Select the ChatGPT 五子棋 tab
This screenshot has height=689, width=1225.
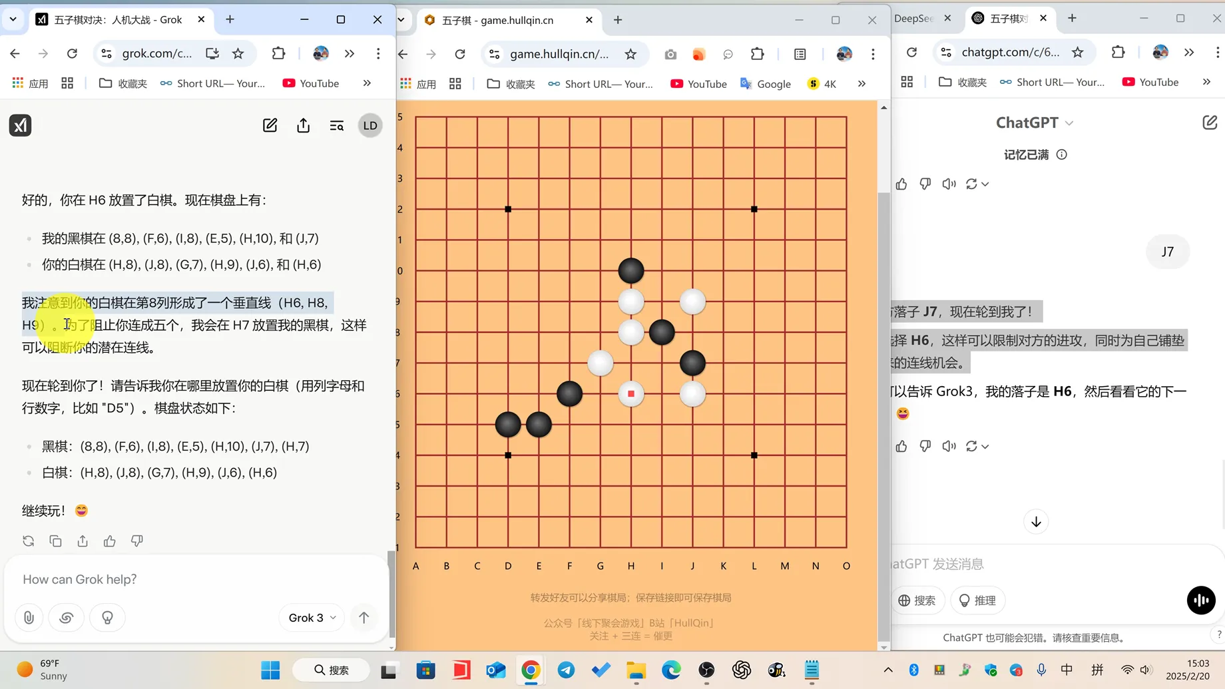pos(1009,19)
